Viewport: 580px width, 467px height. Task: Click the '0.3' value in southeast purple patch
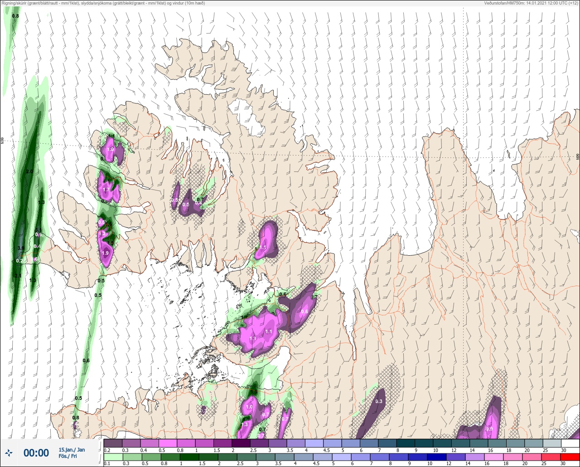379,401
